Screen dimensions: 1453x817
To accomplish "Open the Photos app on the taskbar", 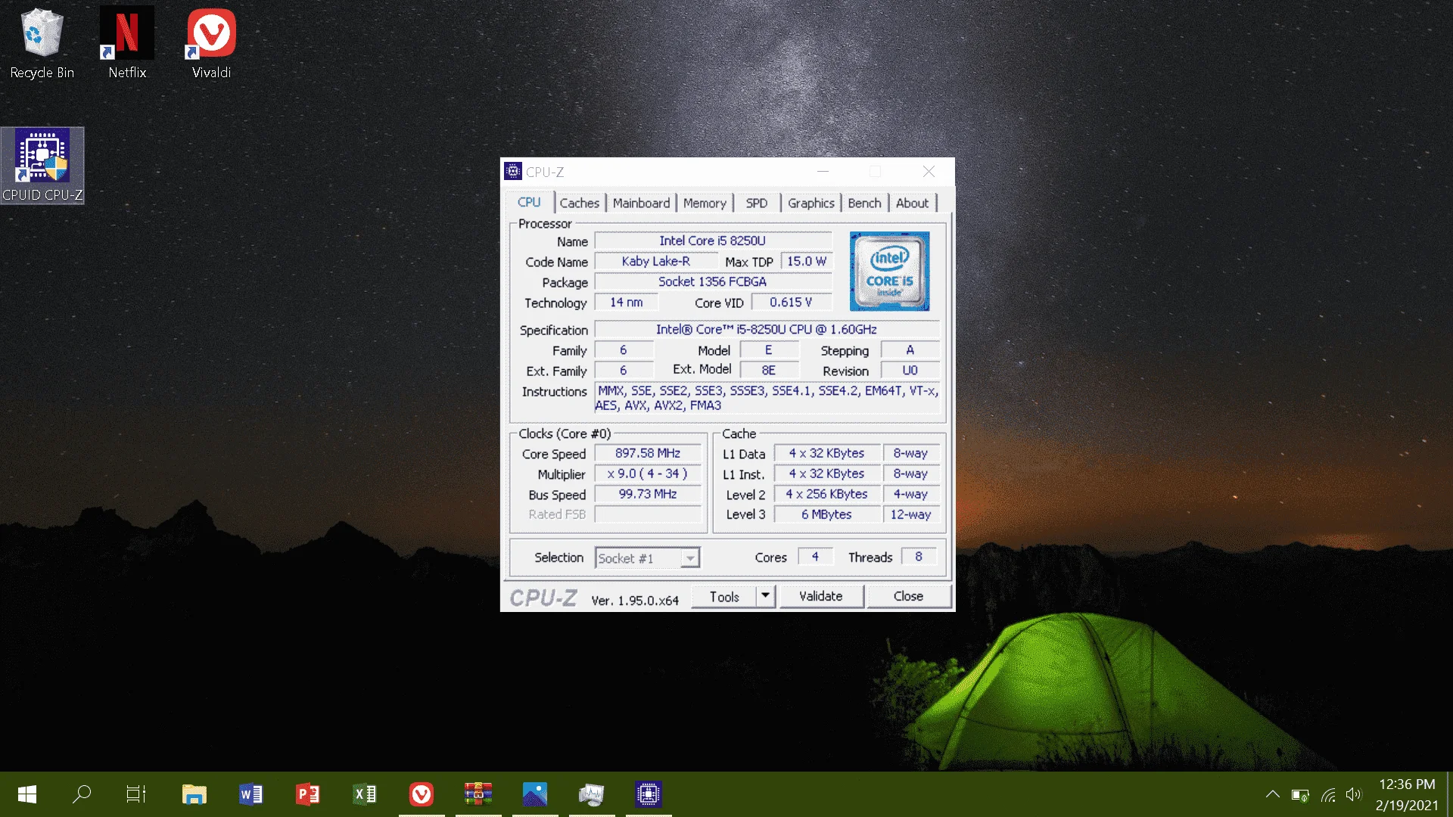I will tap(535, 794).
